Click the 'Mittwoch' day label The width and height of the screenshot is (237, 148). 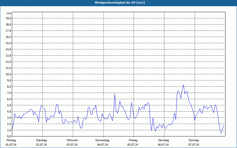[x=72, y=140]
